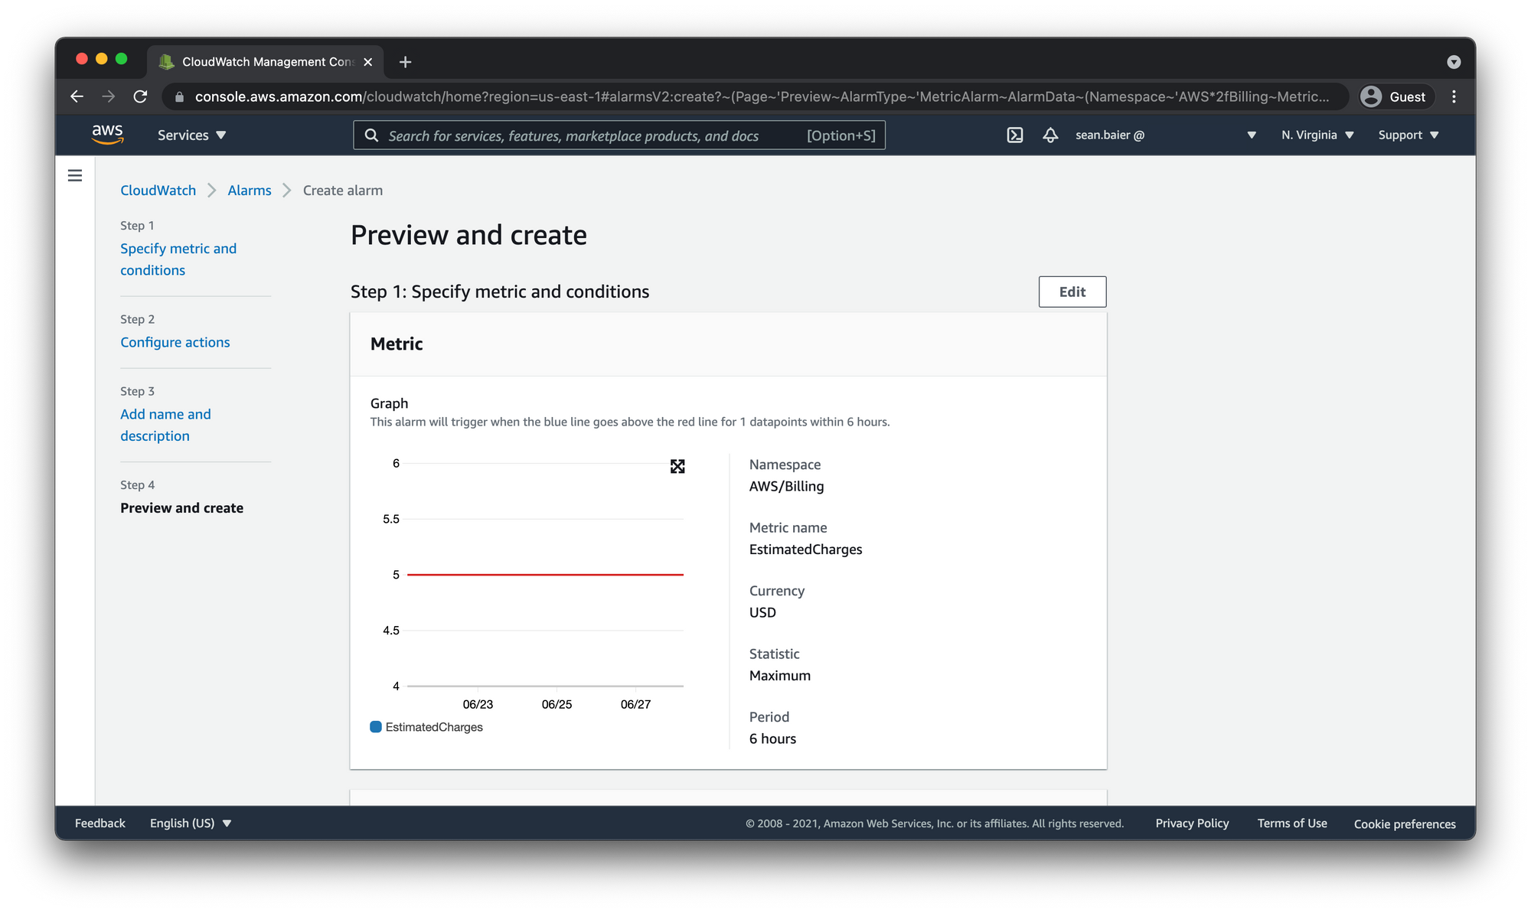1531x913 pixels.
Task: Click the notifications bell icon
Action: (x=1050, y=135)
